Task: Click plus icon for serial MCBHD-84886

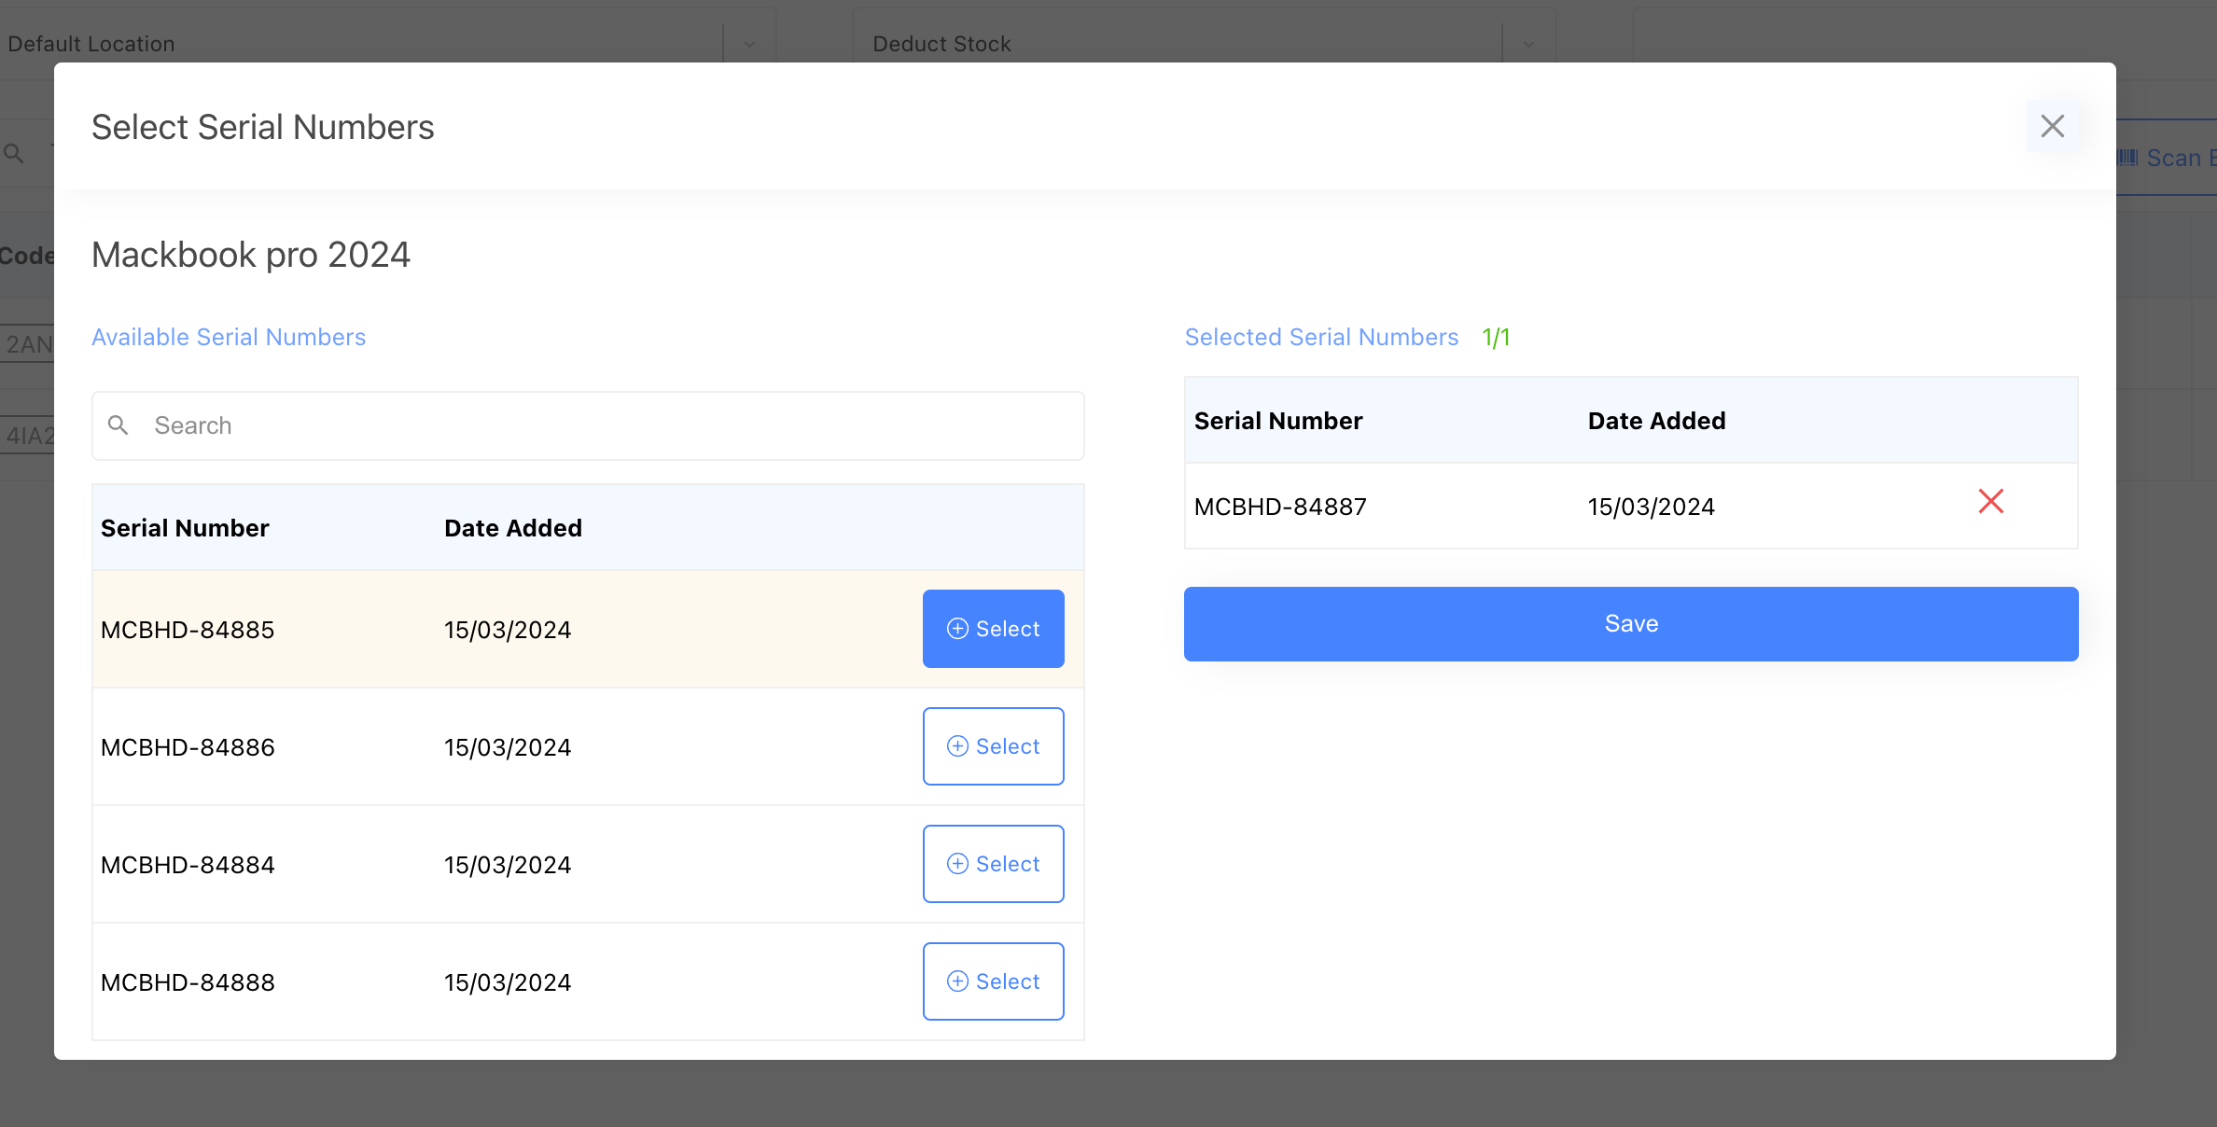Action: tap(957, 746)
